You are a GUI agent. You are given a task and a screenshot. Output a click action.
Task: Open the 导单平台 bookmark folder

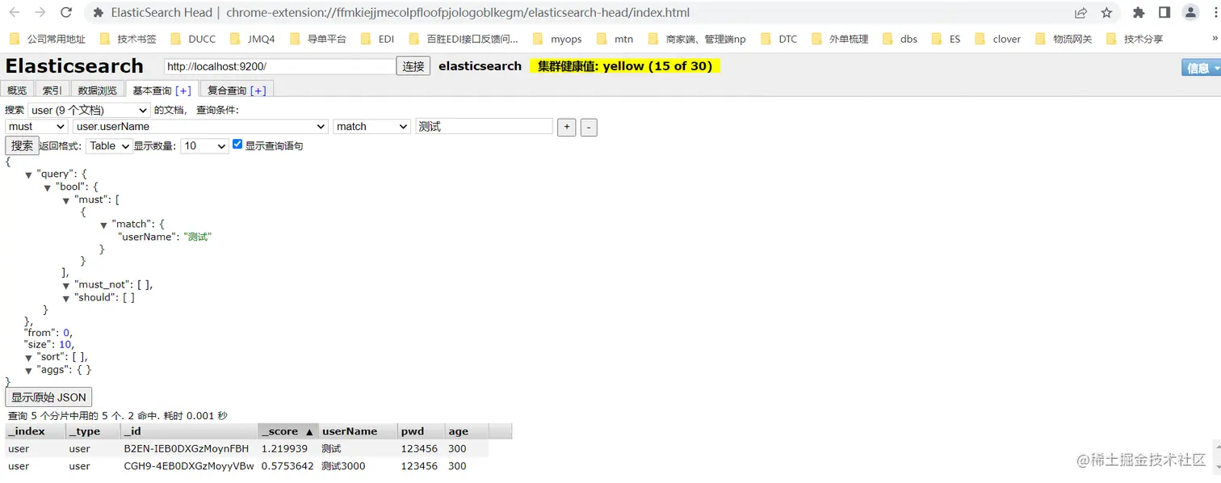[x=318, y=39]
